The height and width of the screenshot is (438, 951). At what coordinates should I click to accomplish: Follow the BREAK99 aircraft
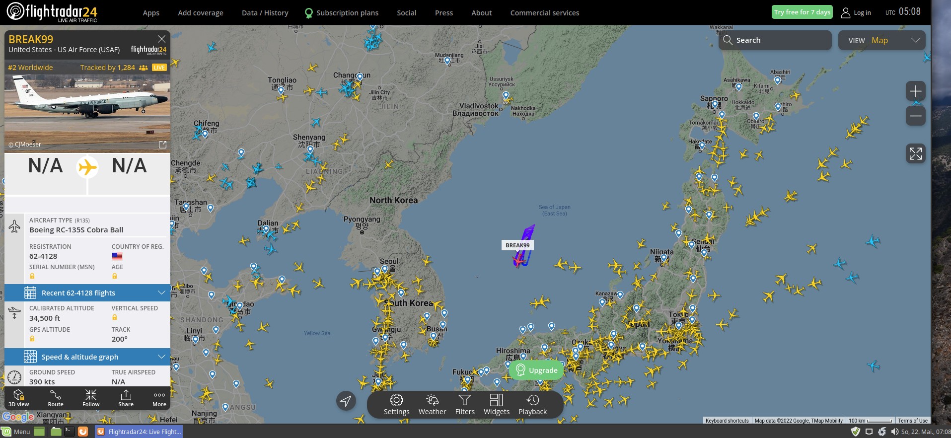(91, 398)
